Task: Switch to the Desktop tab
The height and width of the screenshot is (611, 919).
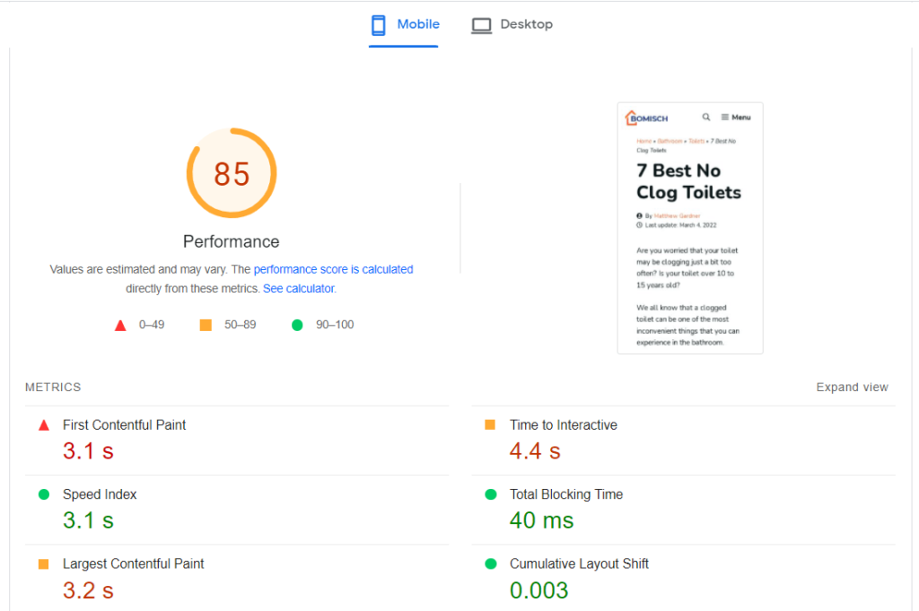Action: coord(512,25)
